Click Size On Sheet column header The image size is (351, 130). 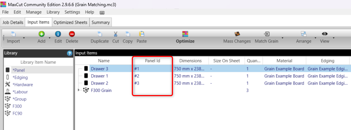tap(226, 61)
